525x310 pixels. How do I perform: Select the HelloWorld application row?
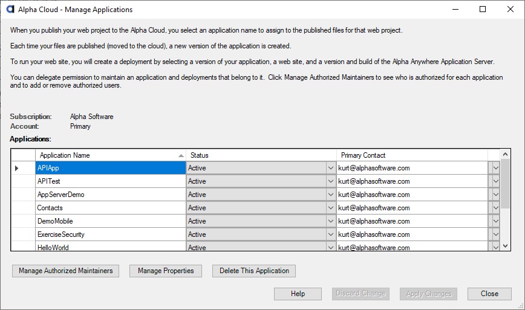(111, 247)
